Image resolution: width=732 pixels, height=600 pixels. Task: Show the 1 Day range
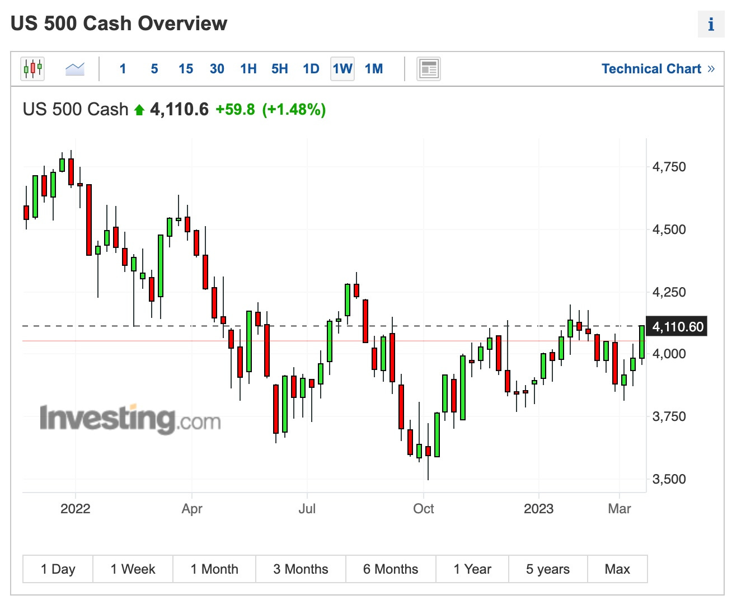tap(58, 569)
